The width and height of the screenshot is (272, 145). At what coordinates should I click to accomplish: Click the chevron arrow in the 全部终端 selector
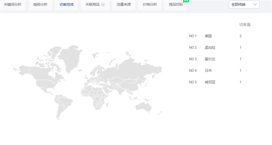pos(255,4)
